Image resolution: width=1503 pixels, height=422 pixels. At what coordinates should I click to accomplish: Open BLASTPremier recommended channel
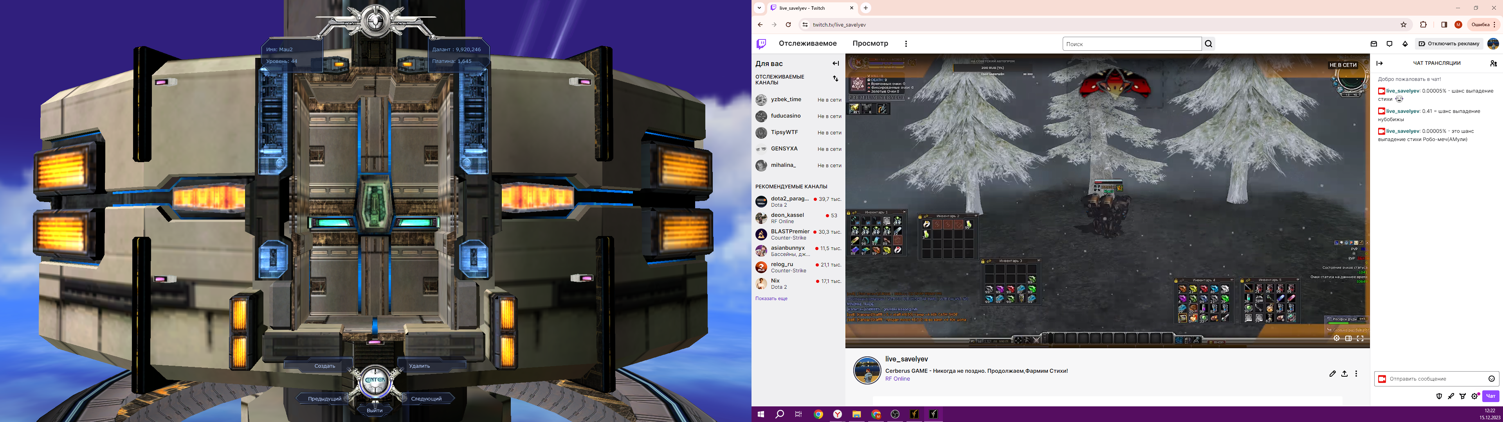coord(798,234)
